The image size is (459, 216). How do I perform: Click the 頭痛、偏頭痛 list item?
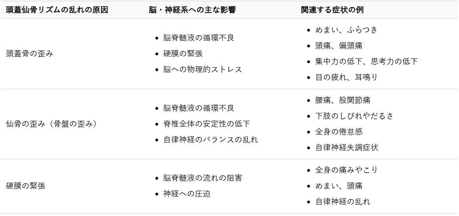coord(335,46)
